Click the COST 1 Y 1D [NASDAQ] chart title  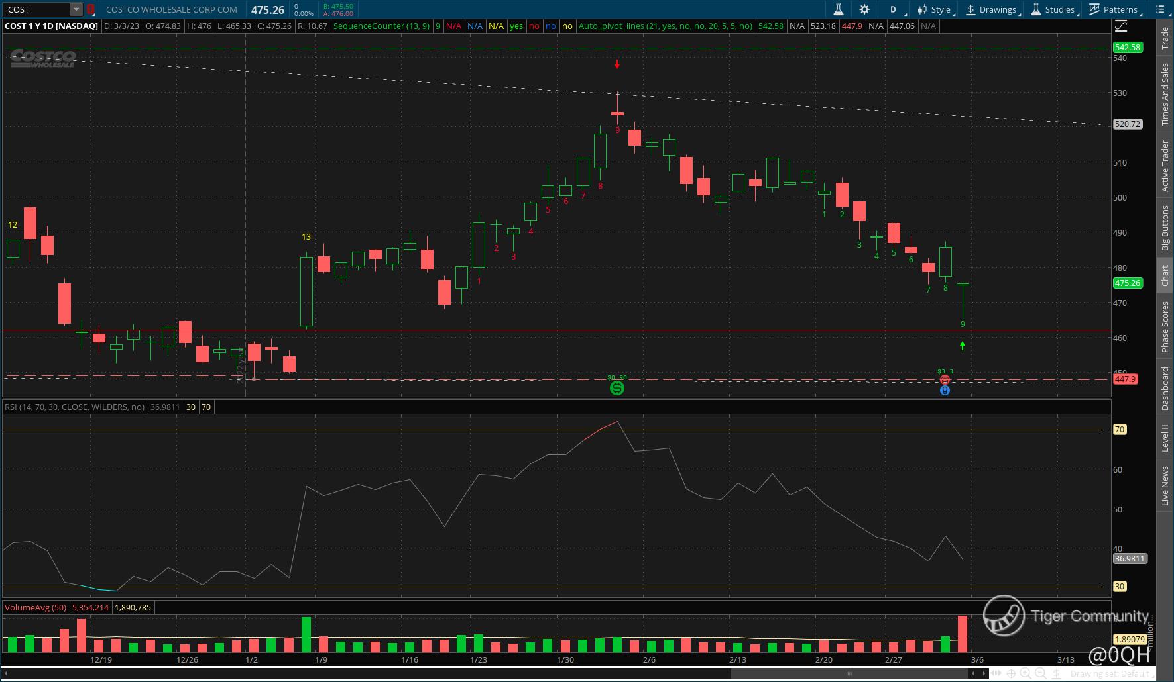click(x=51, y=26)
